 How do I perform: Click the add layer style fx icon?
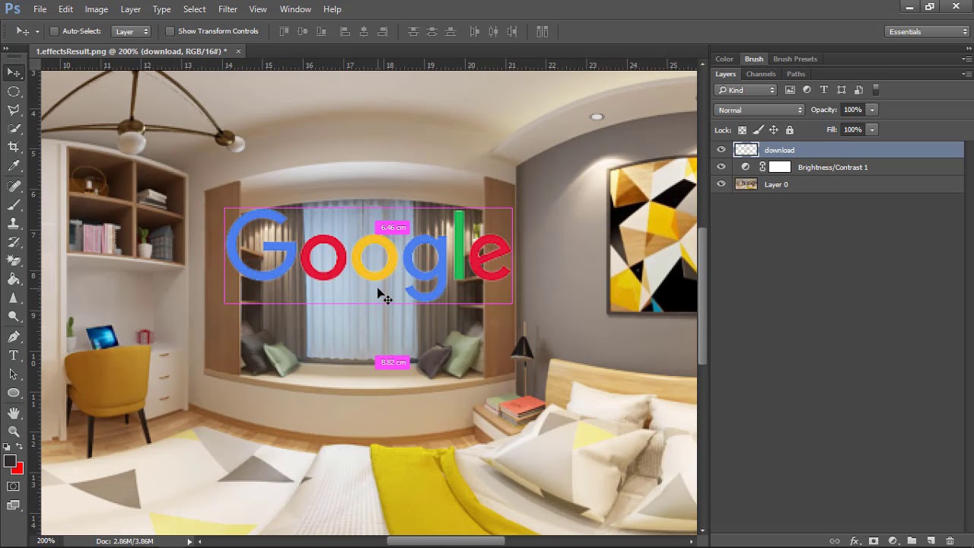click(x=854, y=541)
